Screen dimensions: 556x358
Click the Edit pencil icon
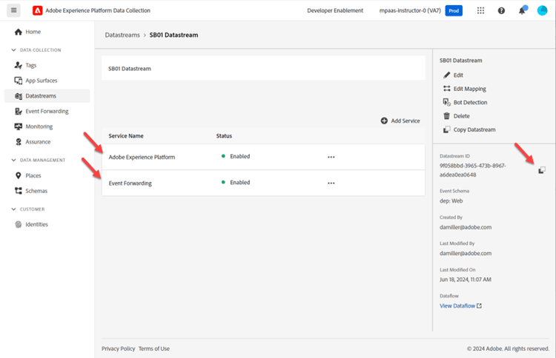point(446,75)
